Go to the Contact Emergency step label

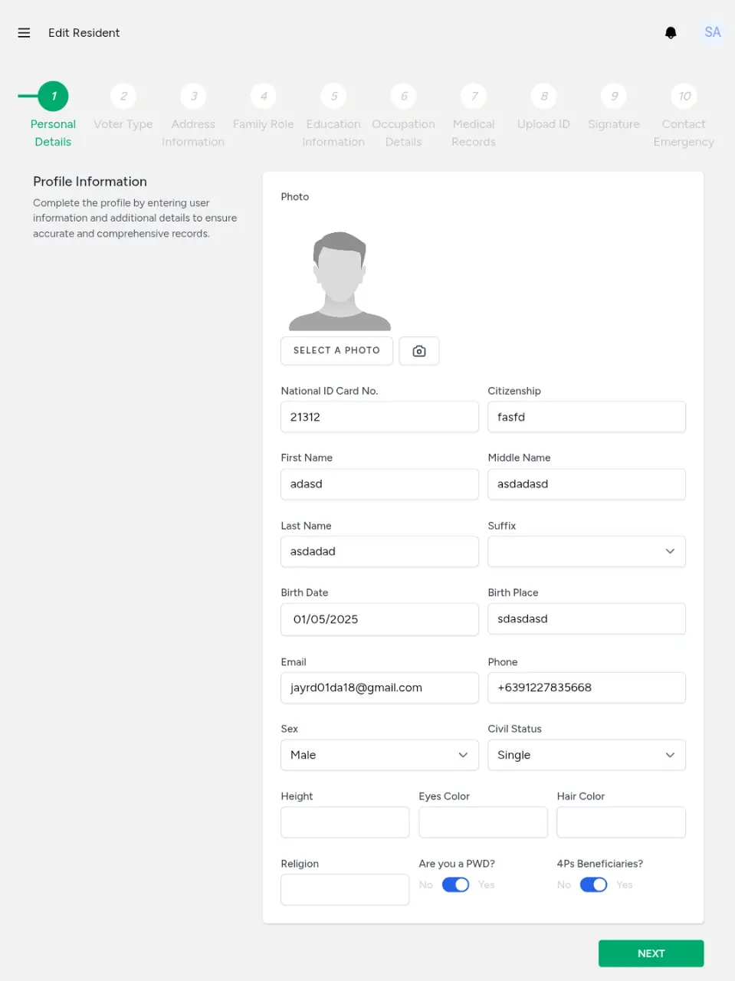click(x=684, y=133)
